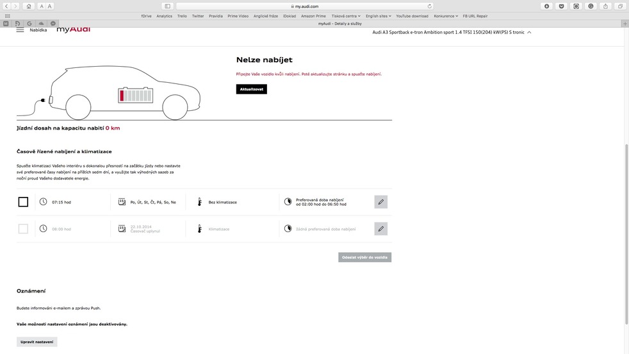Click the Odeslat výběr do vozidla button
The image size is (629, 354).
[x=364, y=257]
